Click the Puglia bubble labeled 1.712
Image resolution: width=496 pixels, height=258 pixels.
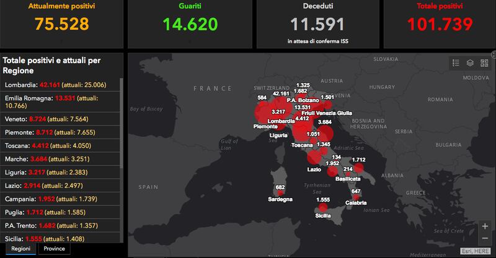(358, 168)
